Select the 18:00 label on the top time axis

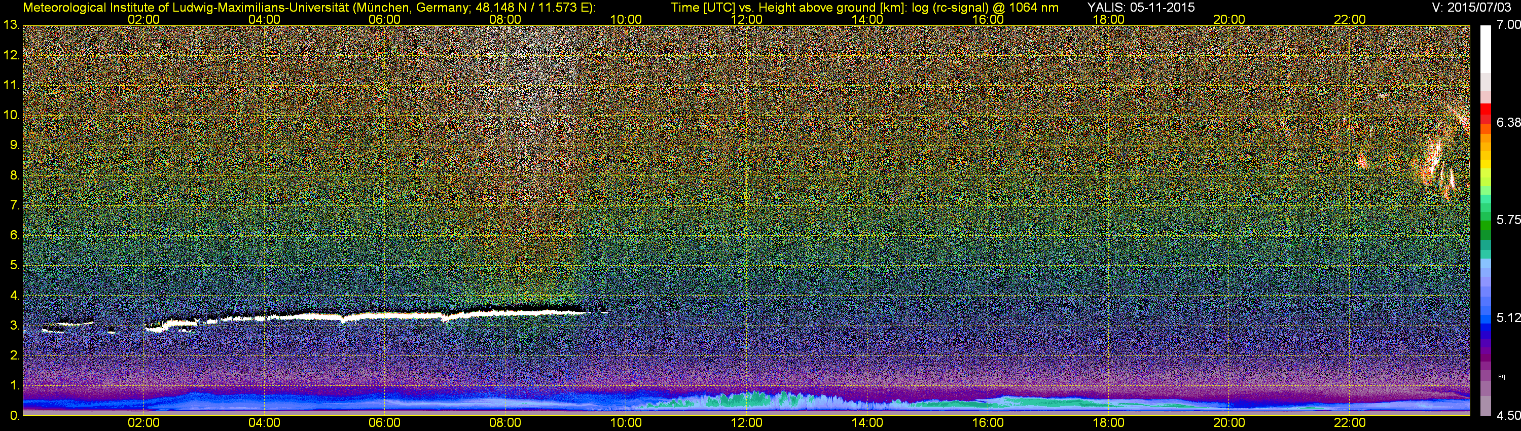pyautogui.click(x=1108, y=19)
